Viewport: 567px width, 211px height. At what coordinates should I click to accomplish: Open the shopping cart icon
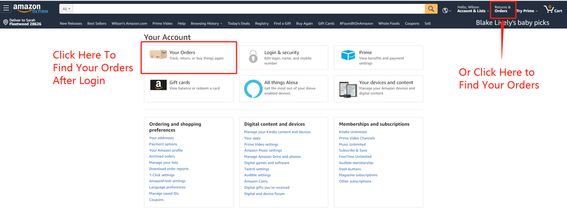point(549,9)
